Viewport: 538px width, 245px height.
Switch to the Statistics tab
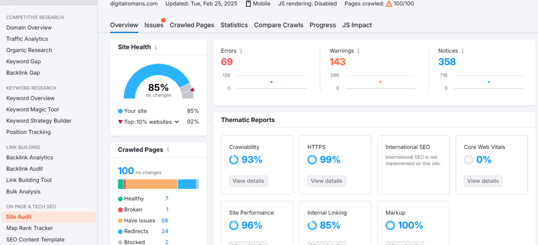click(x=234, y=25)
